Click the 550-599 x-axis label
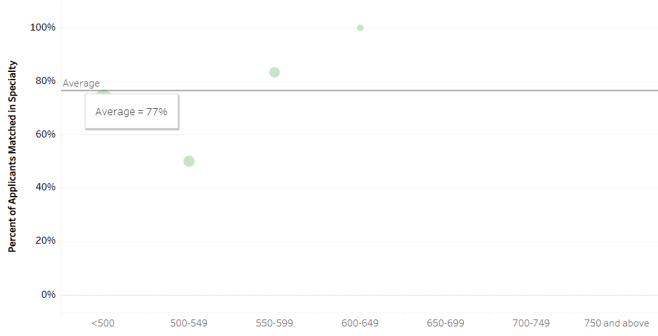 (x=275, y=323)
